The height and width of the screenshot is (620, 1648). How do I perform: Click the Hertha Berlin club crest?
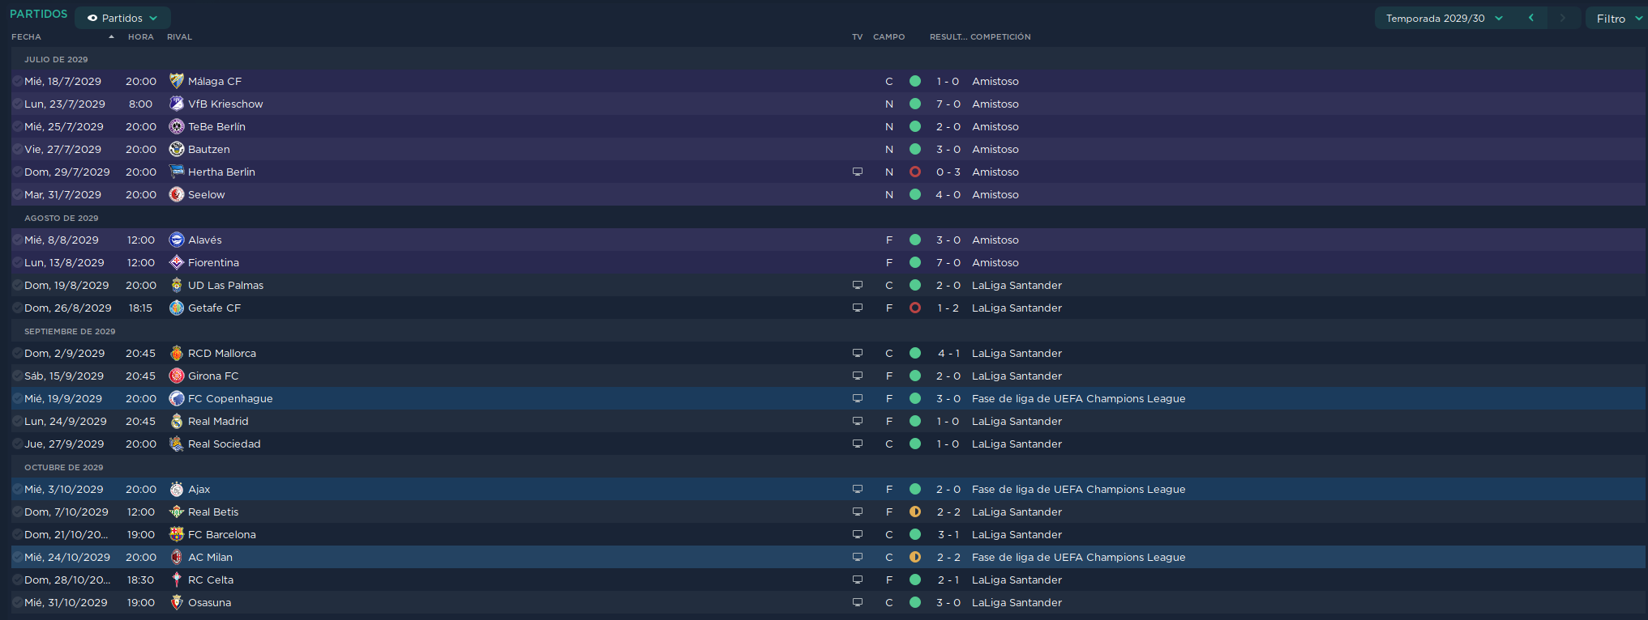tap(176, 172)
